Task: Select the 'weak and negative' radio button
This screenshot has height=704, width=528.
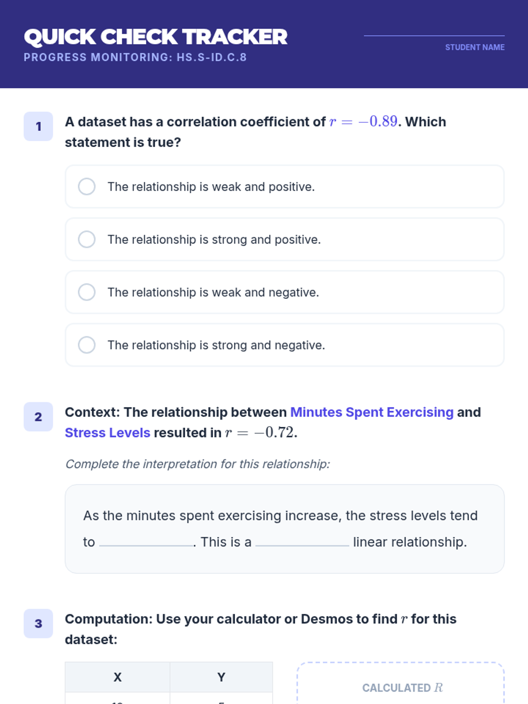Action: click(x=87, y=292)
